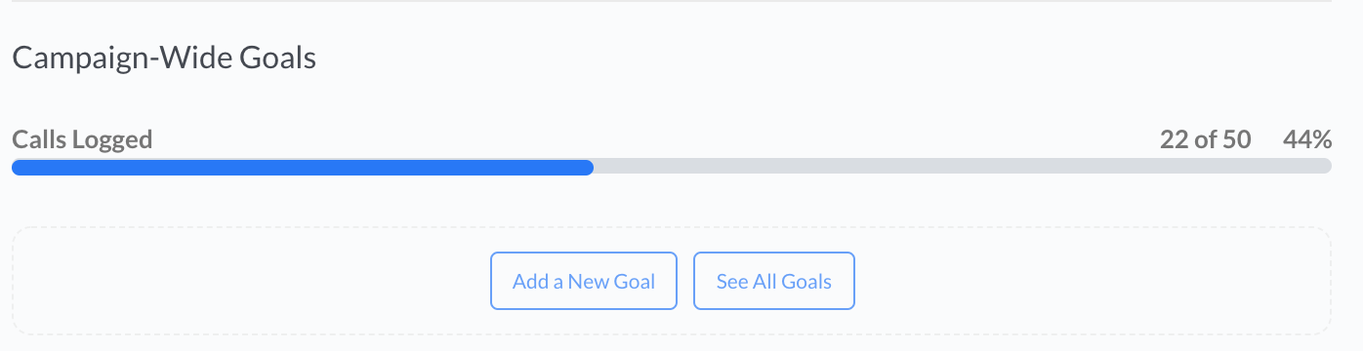The image size is (1363, 351).
Task: Click the rounded tip of the blue progress fill
Action: coord(588,167)
